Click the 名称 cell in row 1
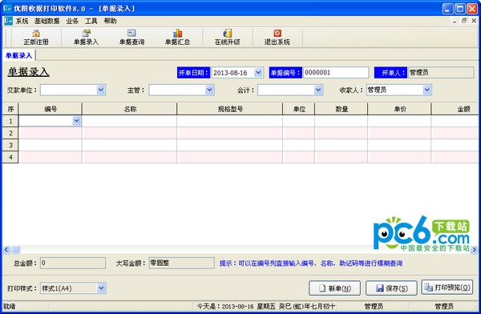This screenshot has width=481, height=314. [129, 121]
